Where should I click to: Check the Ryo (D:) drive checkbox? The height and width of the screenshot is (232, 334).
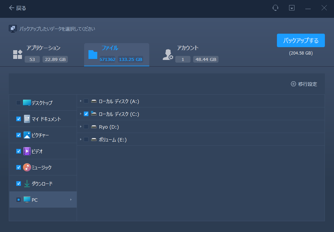tap(86, 127)
